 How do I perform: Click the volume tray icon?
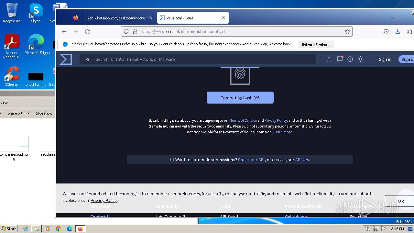click(367, 229)
